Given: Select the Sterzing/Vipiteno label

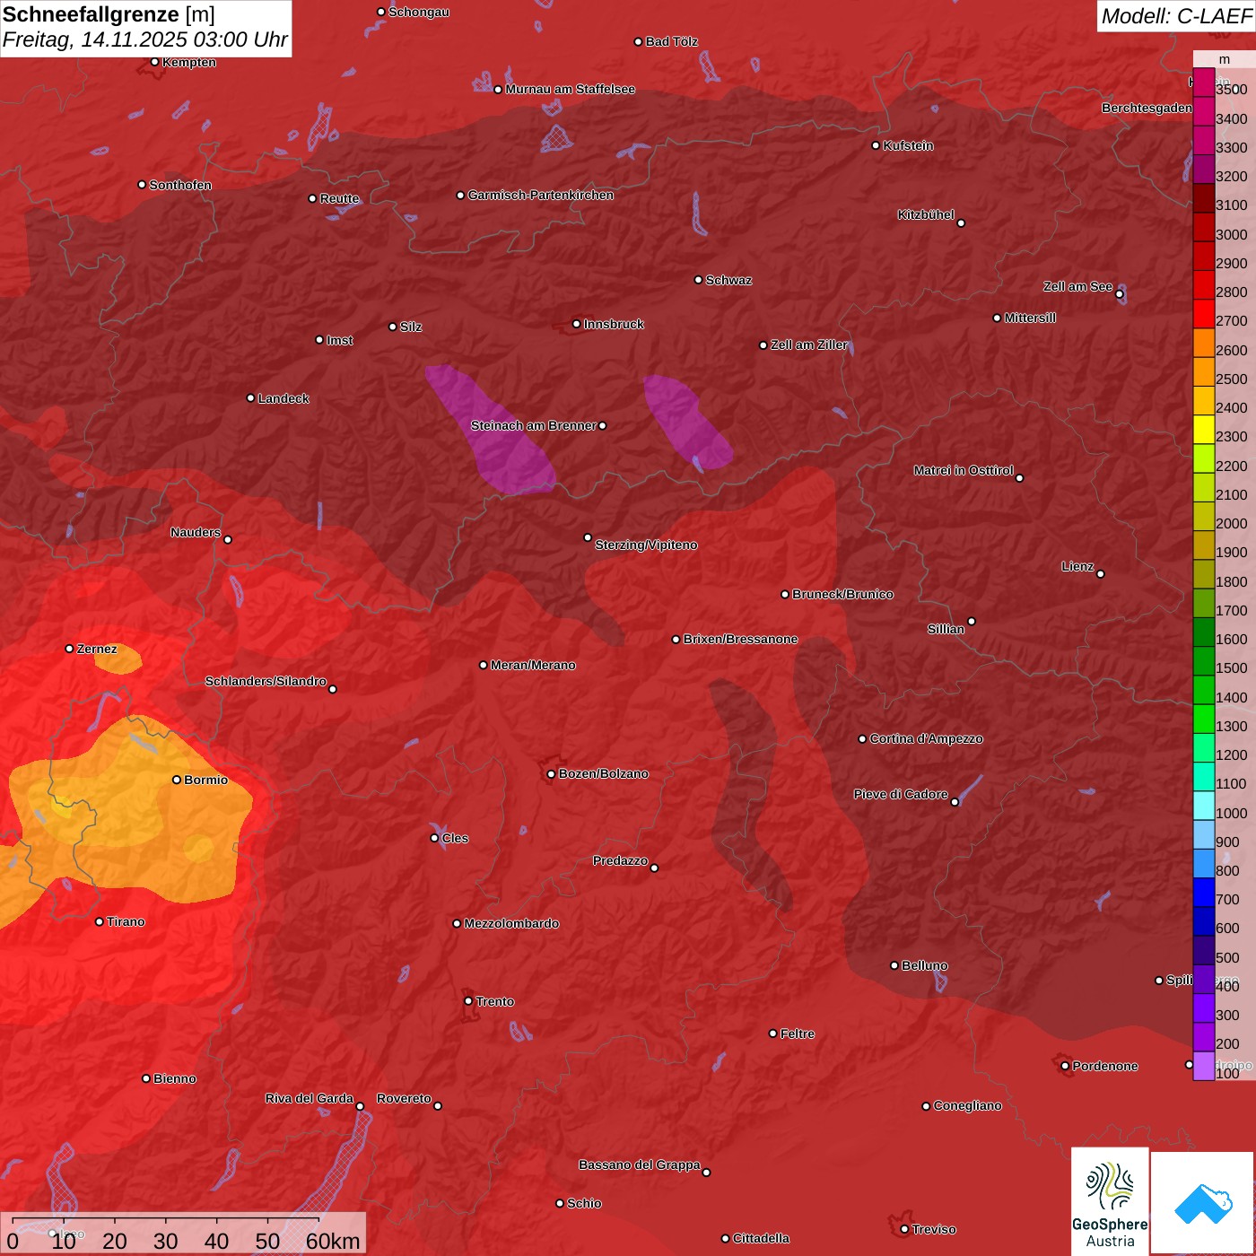Looking at the screenshot, I should (646, 545).
